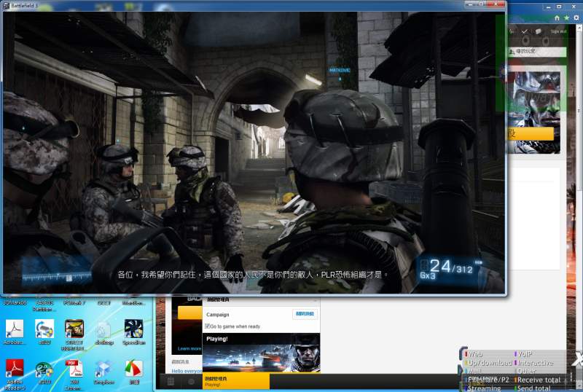Click the Interactive legend entry
583x392 pixels.
(534, 362)
